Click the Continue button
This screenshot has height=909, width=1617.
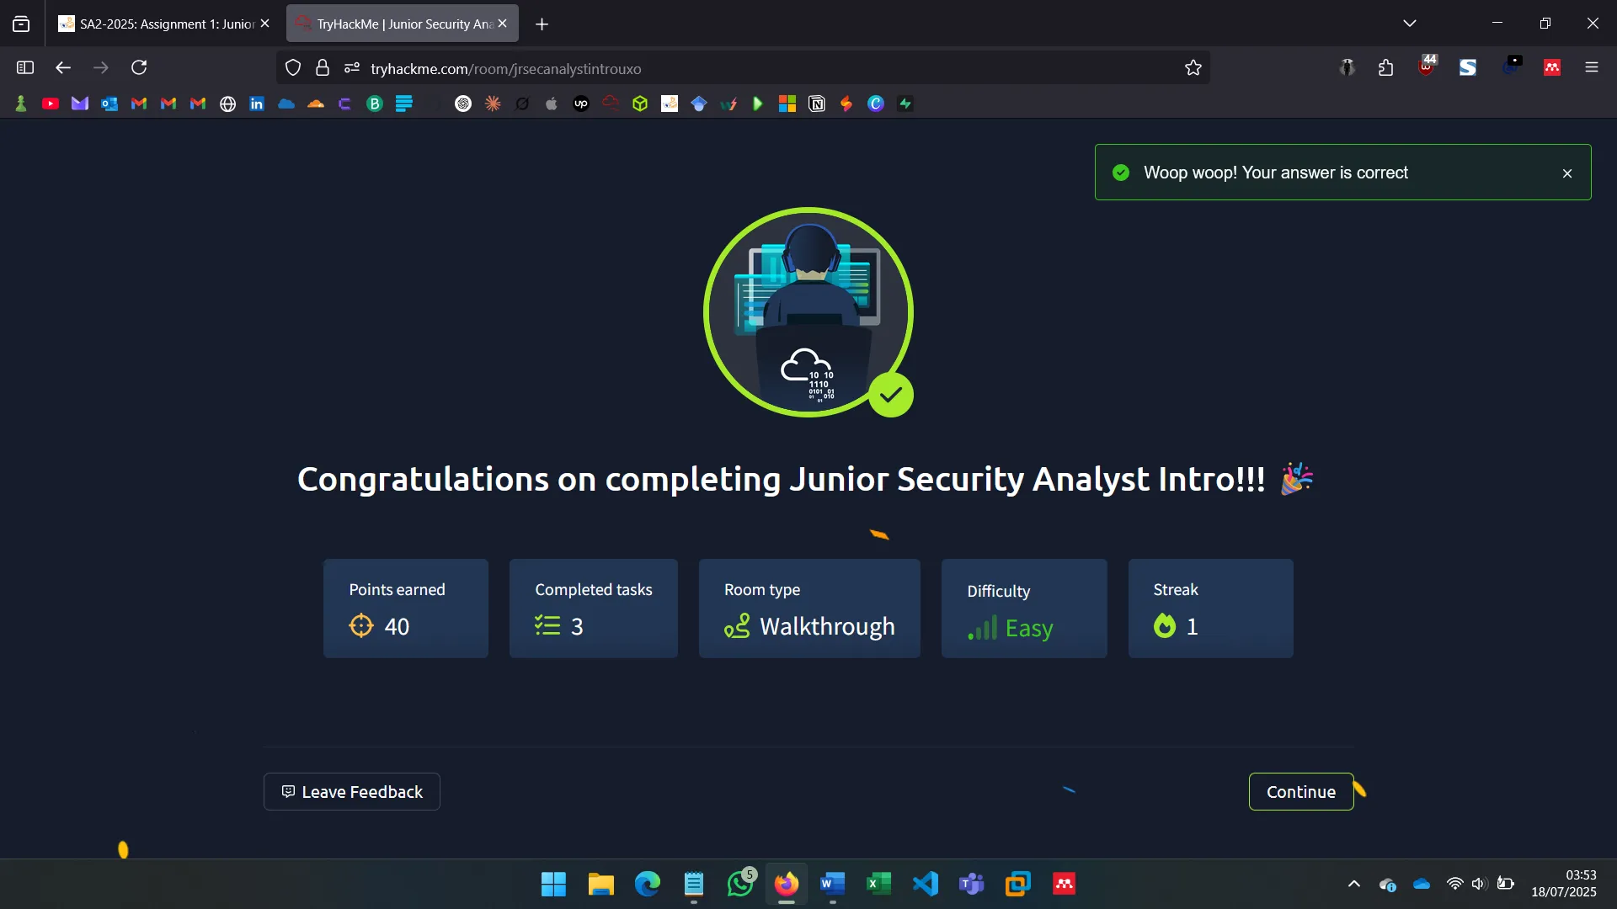(1301, 791)
